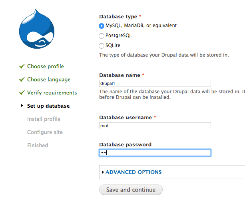
Task: Click the Choose language checkmark icon
Action: 22,79
